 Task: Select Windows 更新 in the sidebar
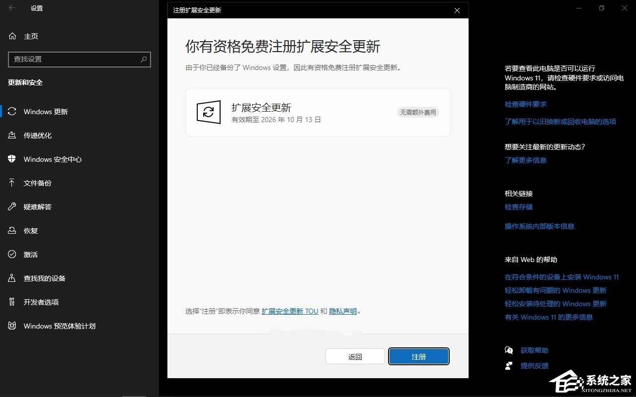coord(12,112)
